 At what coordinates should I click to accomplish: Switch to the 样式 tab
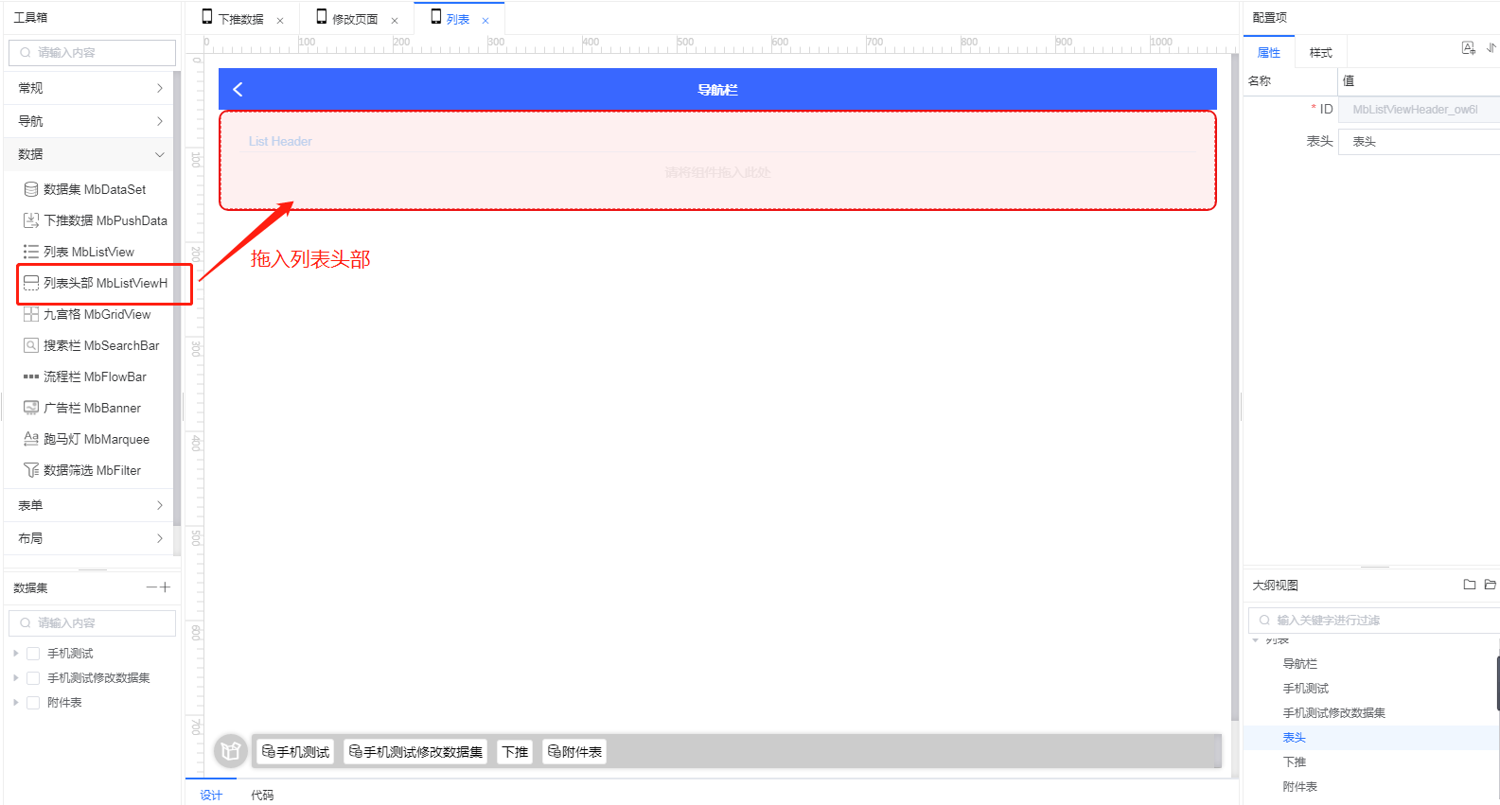point(1320,53)
